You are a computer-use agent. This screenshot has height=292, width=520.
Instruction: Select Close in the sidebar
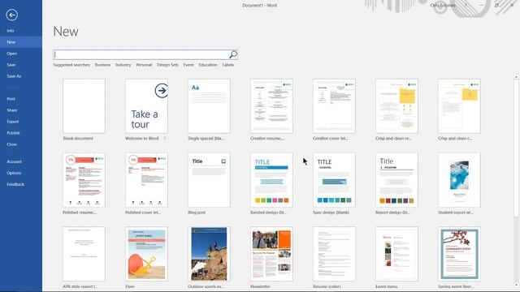click(x=11, y=144)
